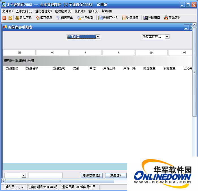198x191 pixels.
Task: Go to next record
Action: coord(119,53)
